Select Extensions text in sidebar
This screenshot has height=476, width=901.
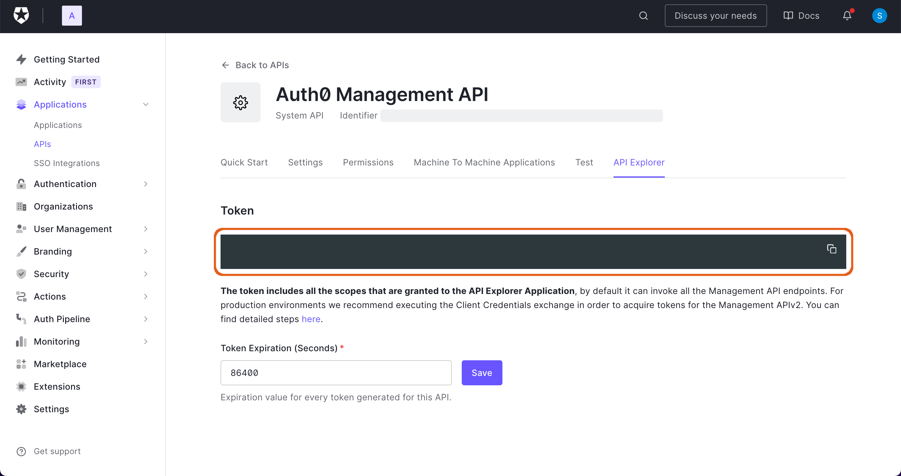tap(57, 387)
